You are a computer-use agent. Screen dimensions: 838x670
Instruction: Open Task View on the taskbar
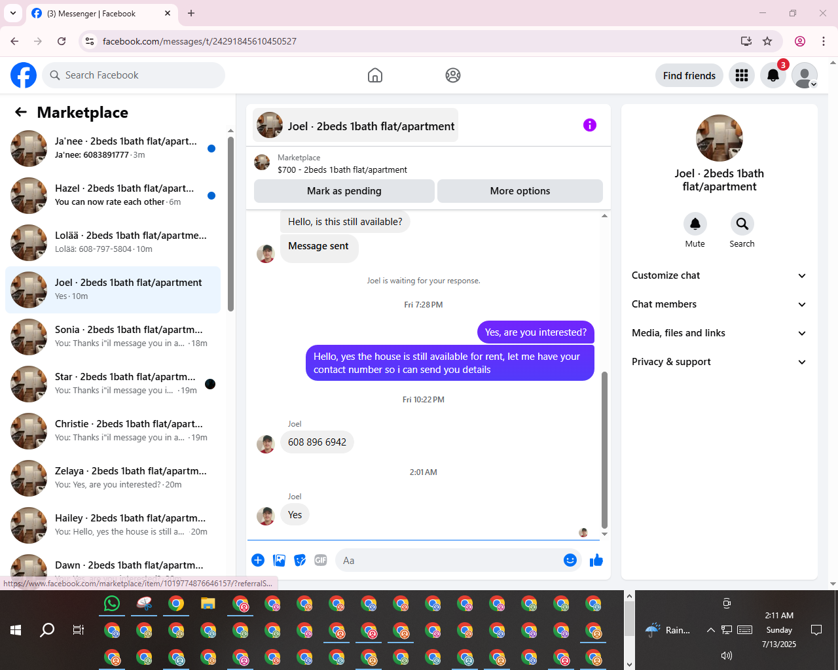coord(79,630)
